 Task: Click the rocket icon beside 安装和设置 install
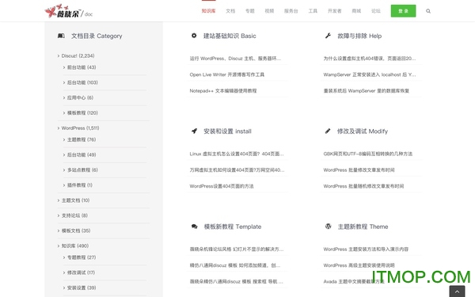(194, 131)
